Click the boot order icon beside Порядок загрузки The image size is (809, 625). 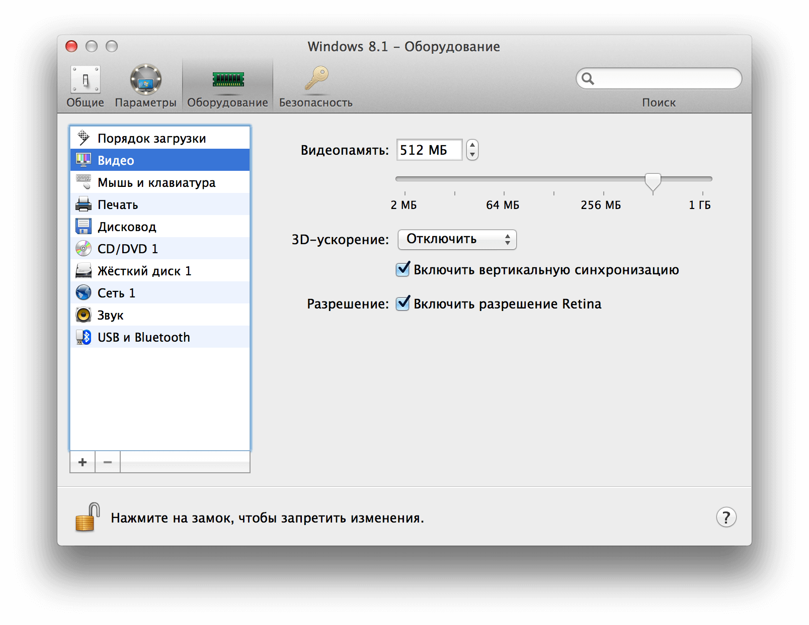[84, 138]
